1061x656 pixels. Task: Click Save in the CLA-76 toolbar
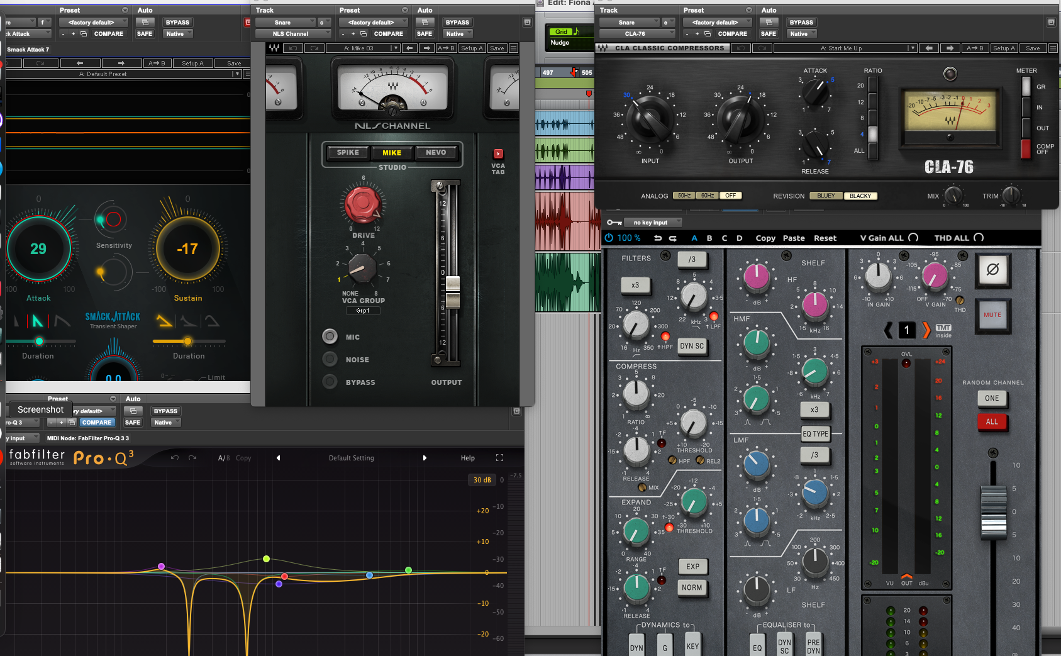tap(1033, 48)
